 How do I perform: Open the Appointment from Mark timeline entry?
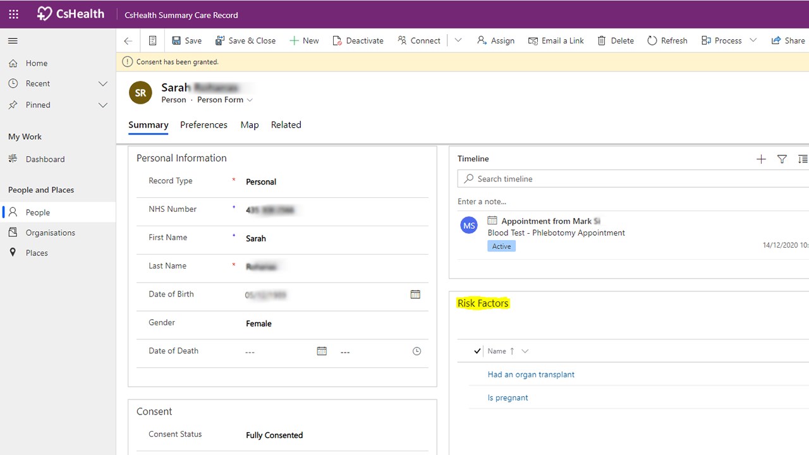point(550,221)
